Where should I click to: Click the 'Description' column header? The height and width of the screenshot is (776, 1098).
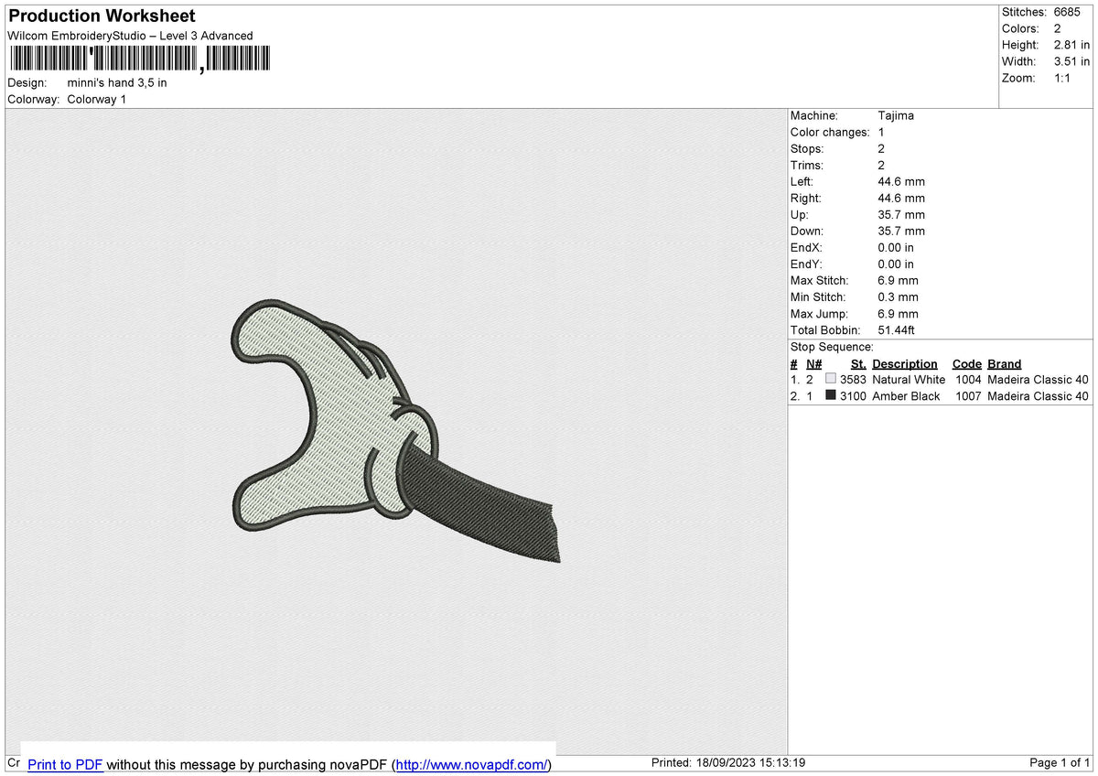click(905, 363)
